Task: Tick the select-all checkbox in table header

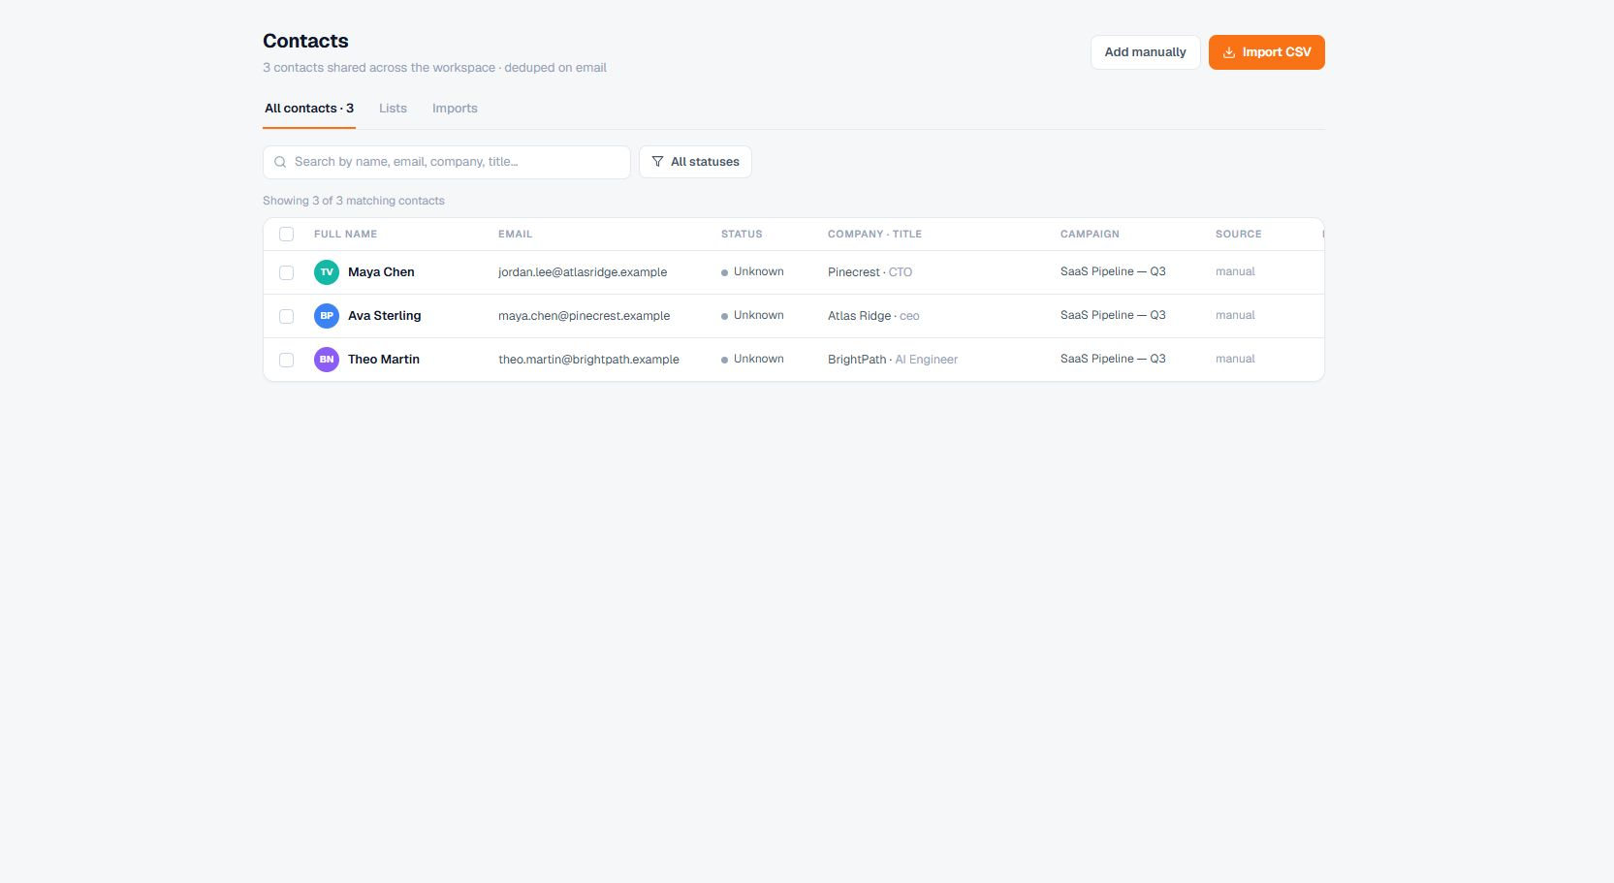Action: pos(286,234)
